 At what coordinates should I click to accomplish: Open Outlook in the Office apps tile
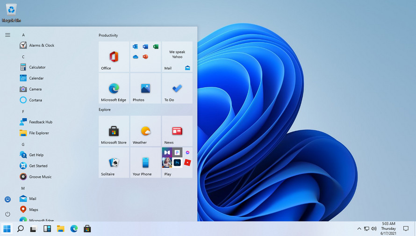[x=135, y=47]
